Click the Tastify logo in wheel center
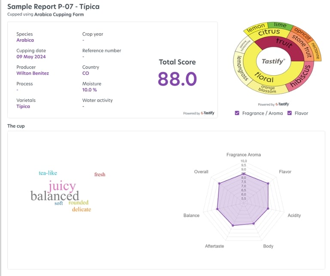The height and width of the screenshot is (276, 330). [273, 61]
